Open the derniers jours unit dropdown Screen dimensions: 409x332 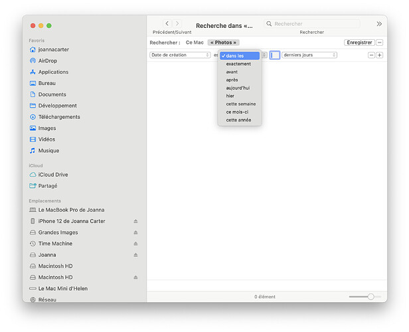309,55
